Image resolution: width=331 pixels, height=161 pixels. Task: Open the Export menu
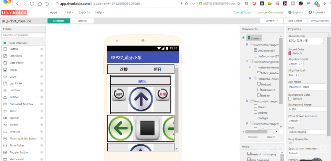(x=84, y=12)
